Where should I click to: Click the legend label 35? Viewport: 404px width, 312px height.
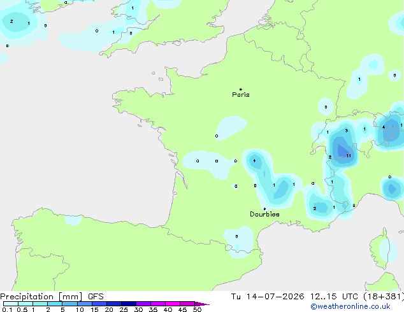click(x=153, y=309)
